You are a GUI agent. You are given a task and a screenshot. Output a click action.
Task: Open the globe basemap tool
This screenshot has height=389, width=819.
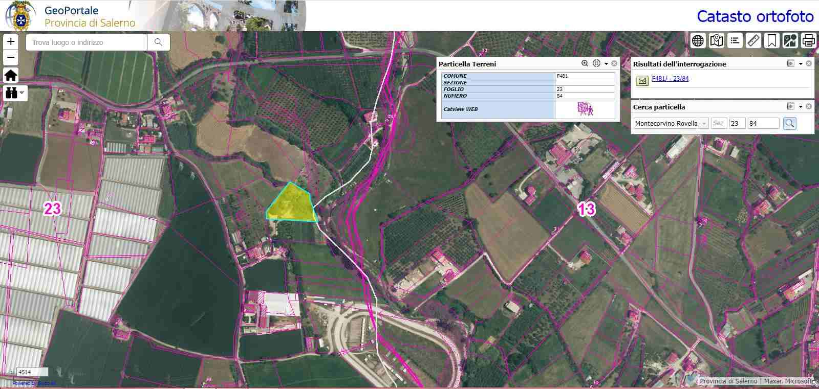click(x=698, y=40)
